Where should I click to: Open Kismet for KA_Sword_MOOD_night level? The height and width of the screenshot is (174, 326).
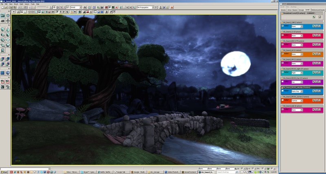(314, 73)
